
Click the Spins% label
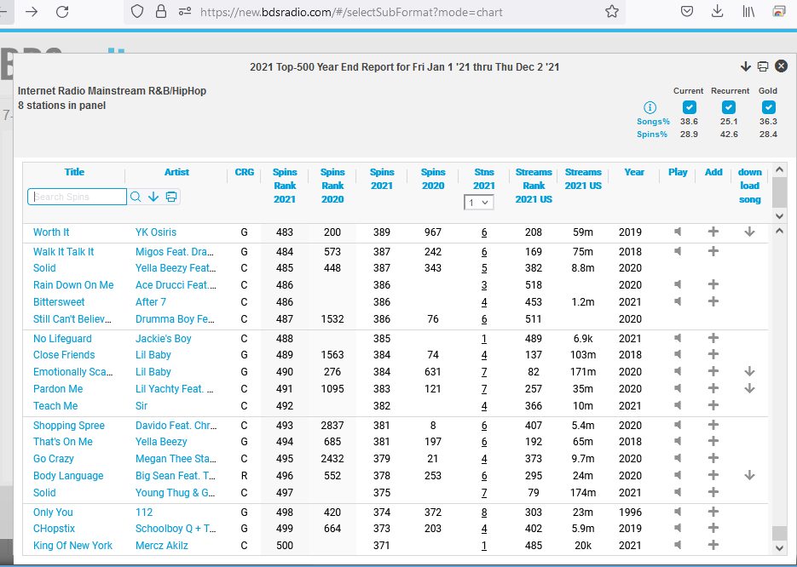click(x=651, y=134)
